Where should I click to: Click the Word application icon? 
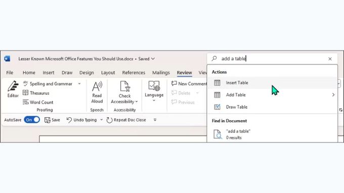(7, 59)
